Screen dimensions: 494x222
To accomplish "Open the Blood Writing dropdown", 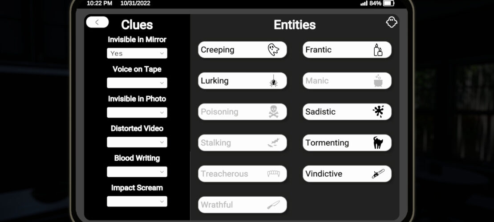I will [137, 172].
